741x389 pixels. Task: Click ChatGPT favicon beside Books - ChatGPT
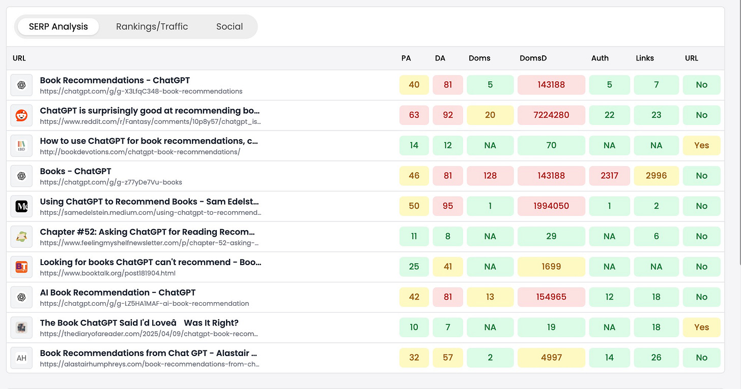(x=21, y=176)
